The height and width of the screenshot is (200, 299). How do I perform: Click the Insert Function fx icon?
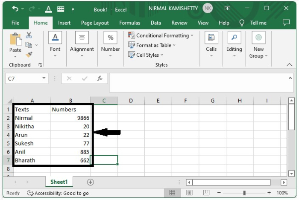click(x=100, y=78)
